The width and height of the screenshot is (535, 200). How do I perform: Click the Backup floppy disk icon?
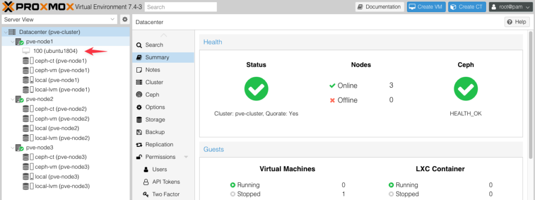pos(139,132)
